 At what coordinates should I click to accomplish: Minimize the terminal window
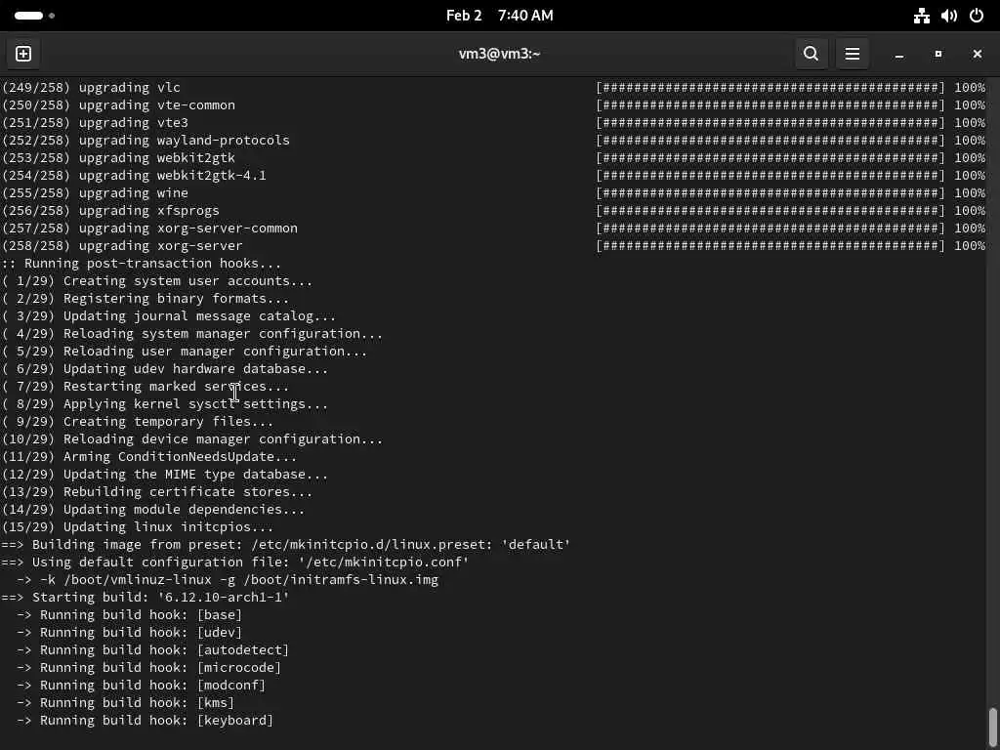[899, 54]
